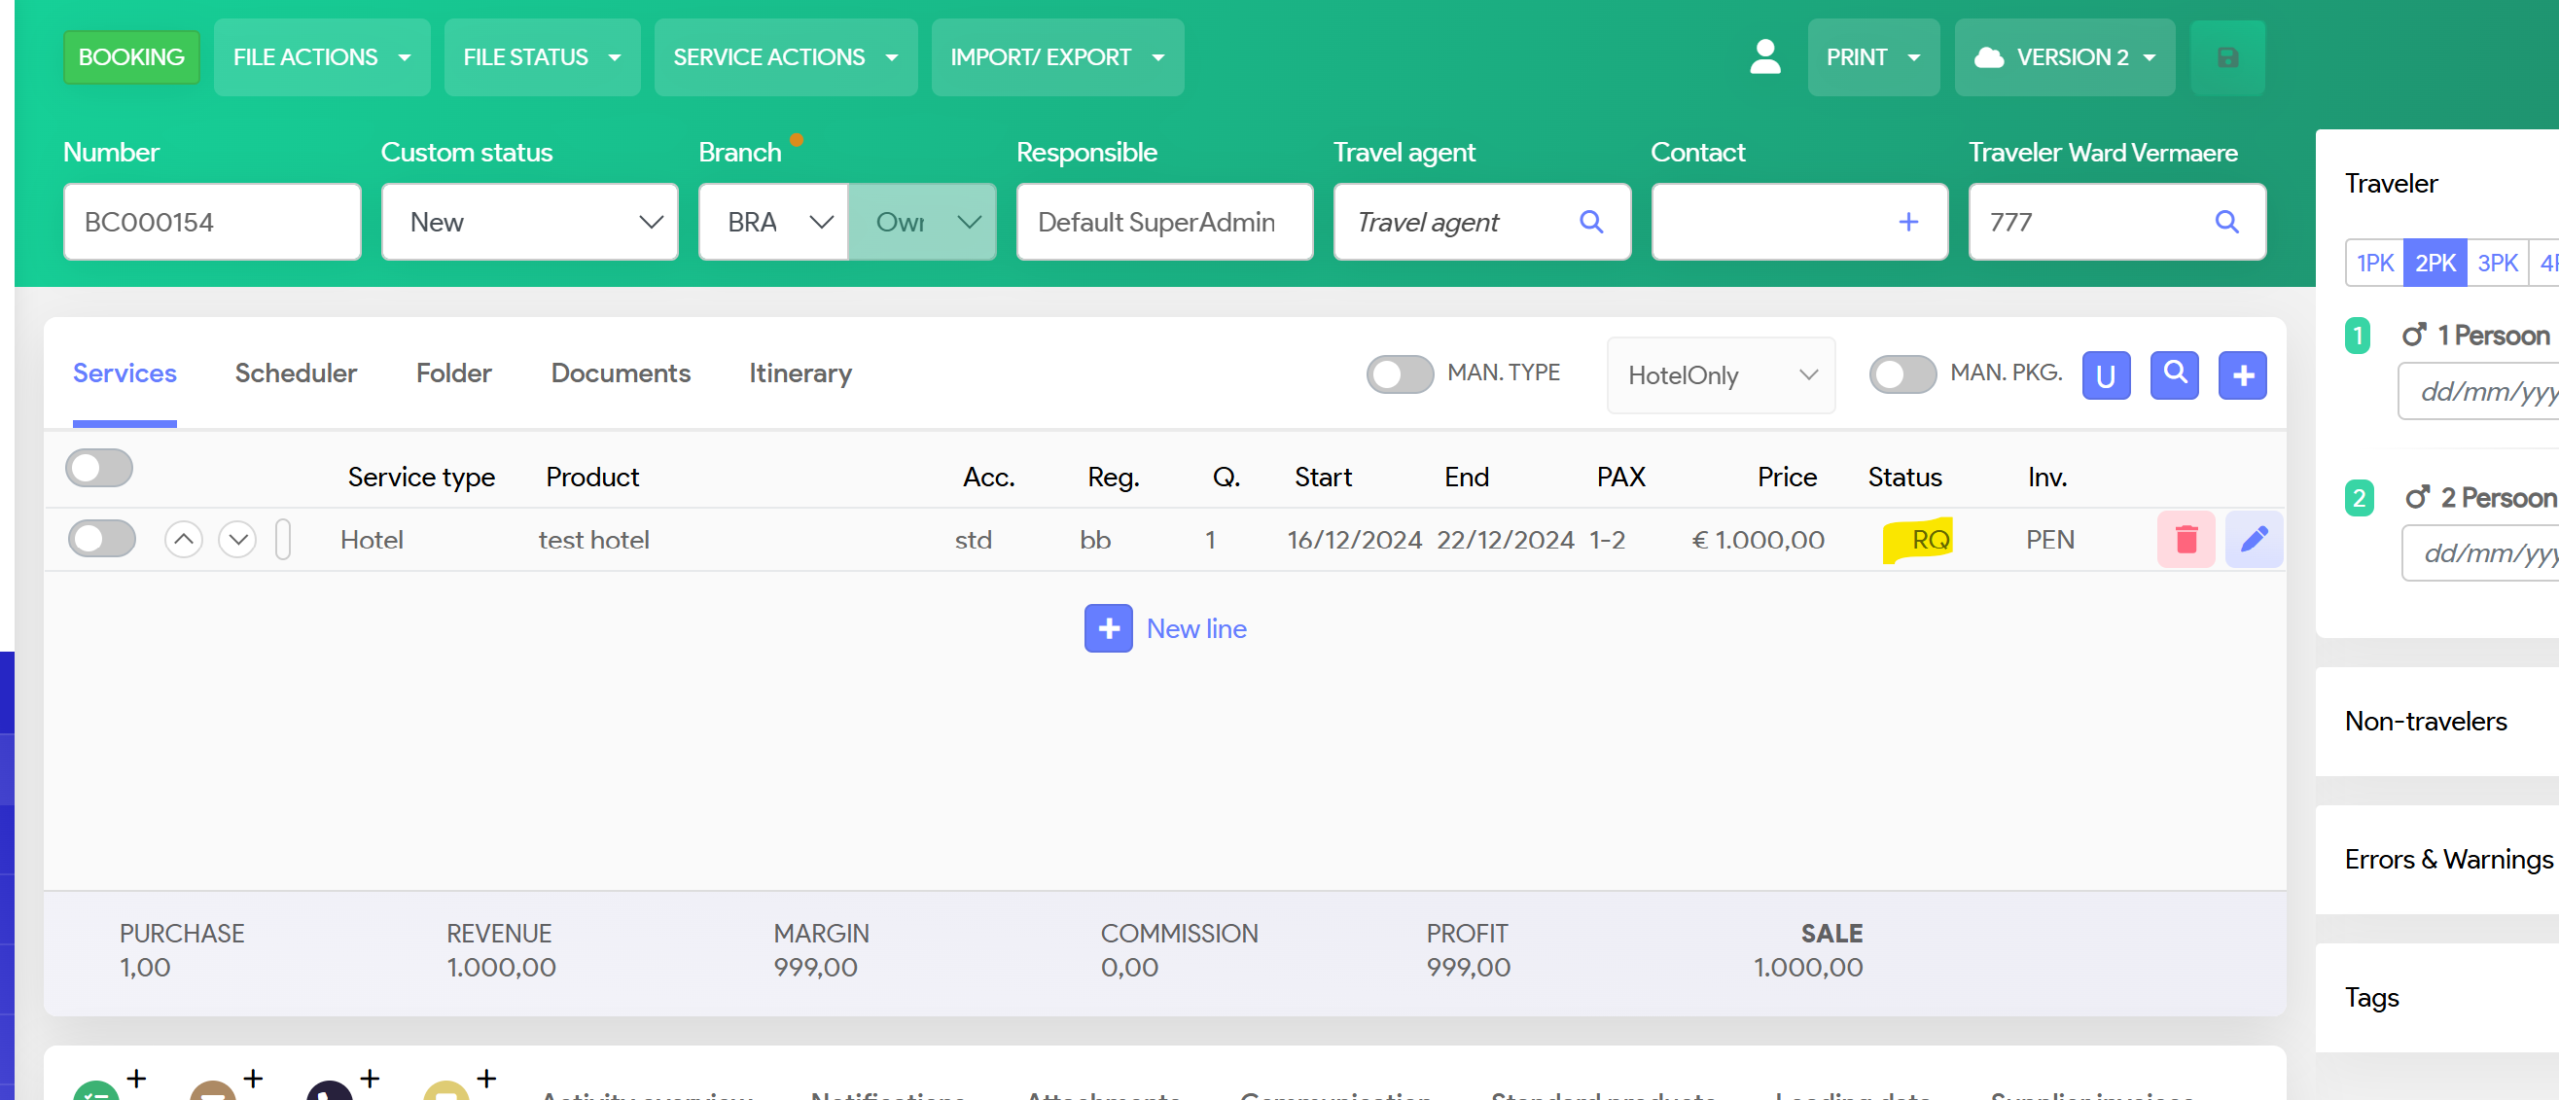Viewport: 2559px width, 1100px height.
Task: Edit the test hotel service line
Action: click(2252, 540)
